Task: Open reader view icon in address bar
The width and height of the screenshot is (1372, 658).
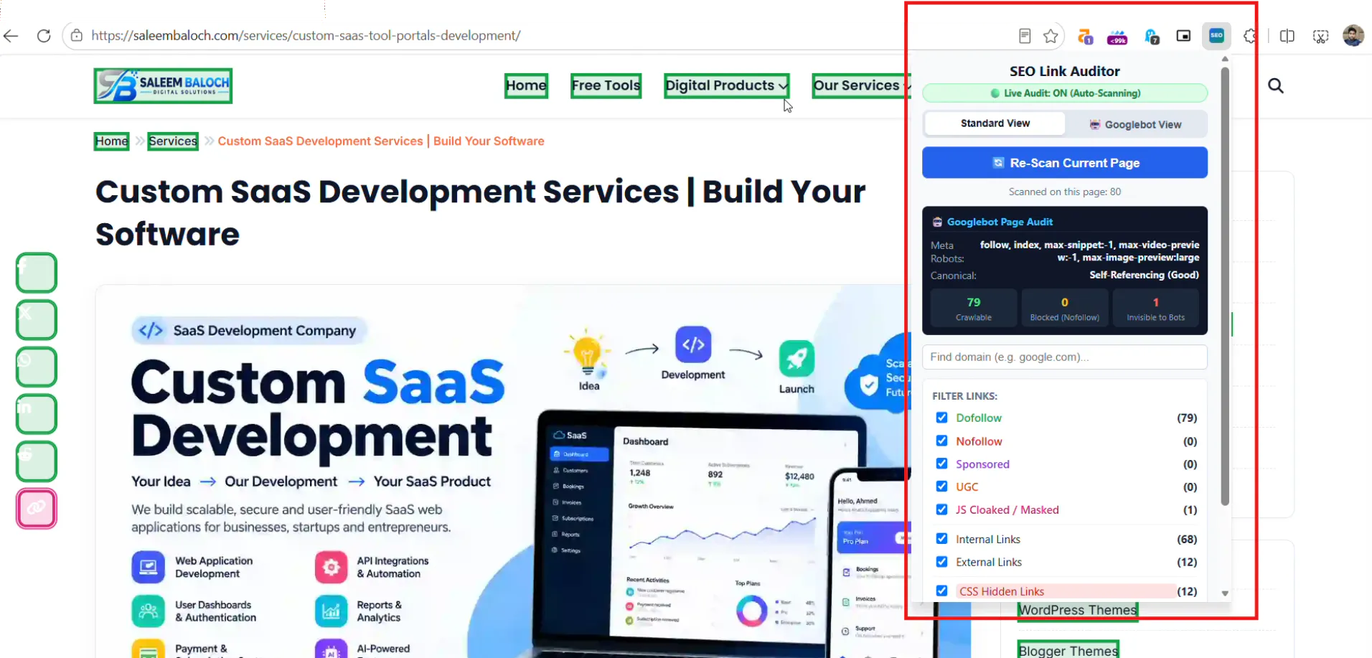Action: (x=1025, y=36)
